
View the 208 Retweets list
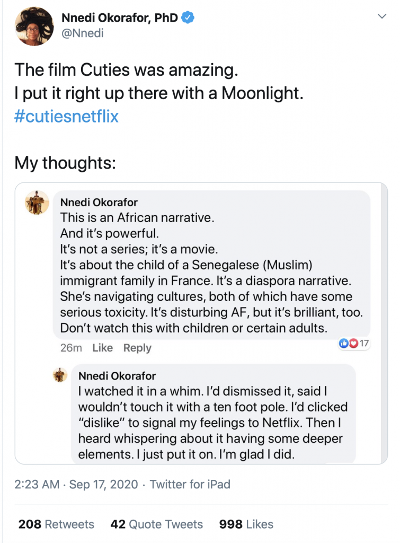click(56, 524)
